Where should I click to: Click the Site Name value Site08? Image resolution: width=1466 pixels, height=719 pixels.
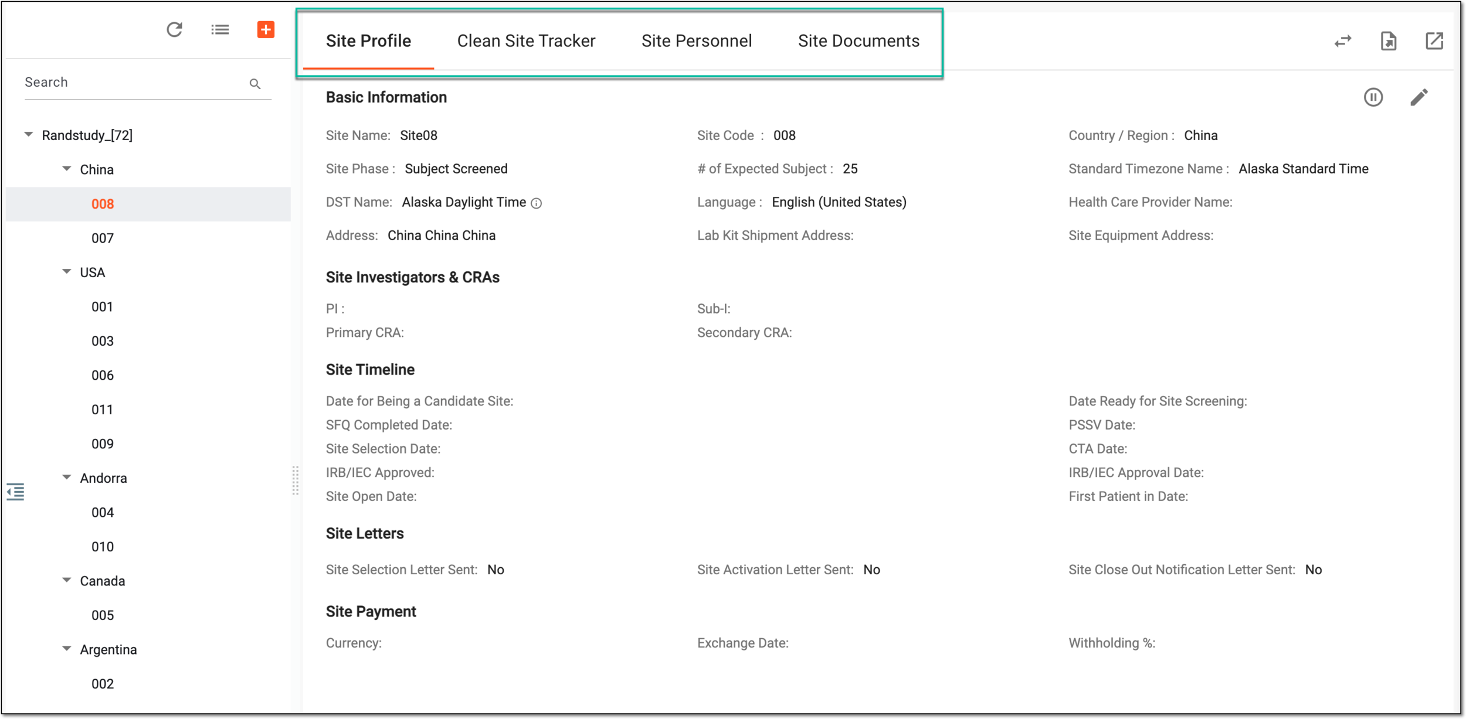(419, 135)
